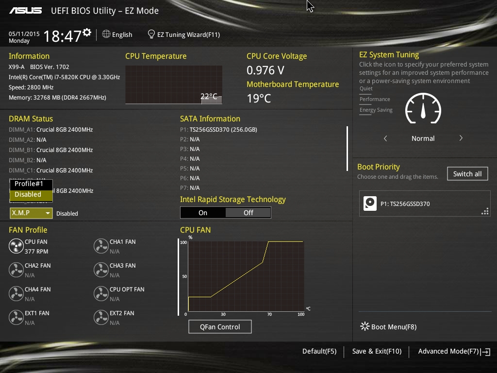497x373 pixels.
Task: Click the SATA P7: N/A entry
Action: 190,188
